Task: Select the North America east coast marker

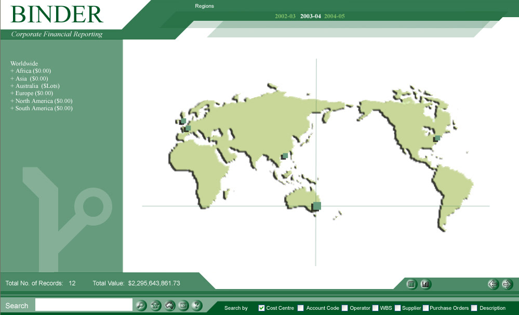Action: [437, 138]
